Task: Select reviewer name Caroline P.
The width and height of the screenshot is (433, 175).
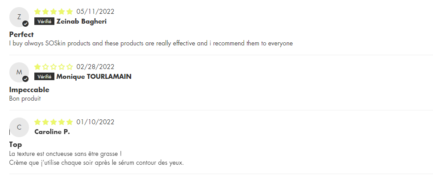Action: click(52, 132)
